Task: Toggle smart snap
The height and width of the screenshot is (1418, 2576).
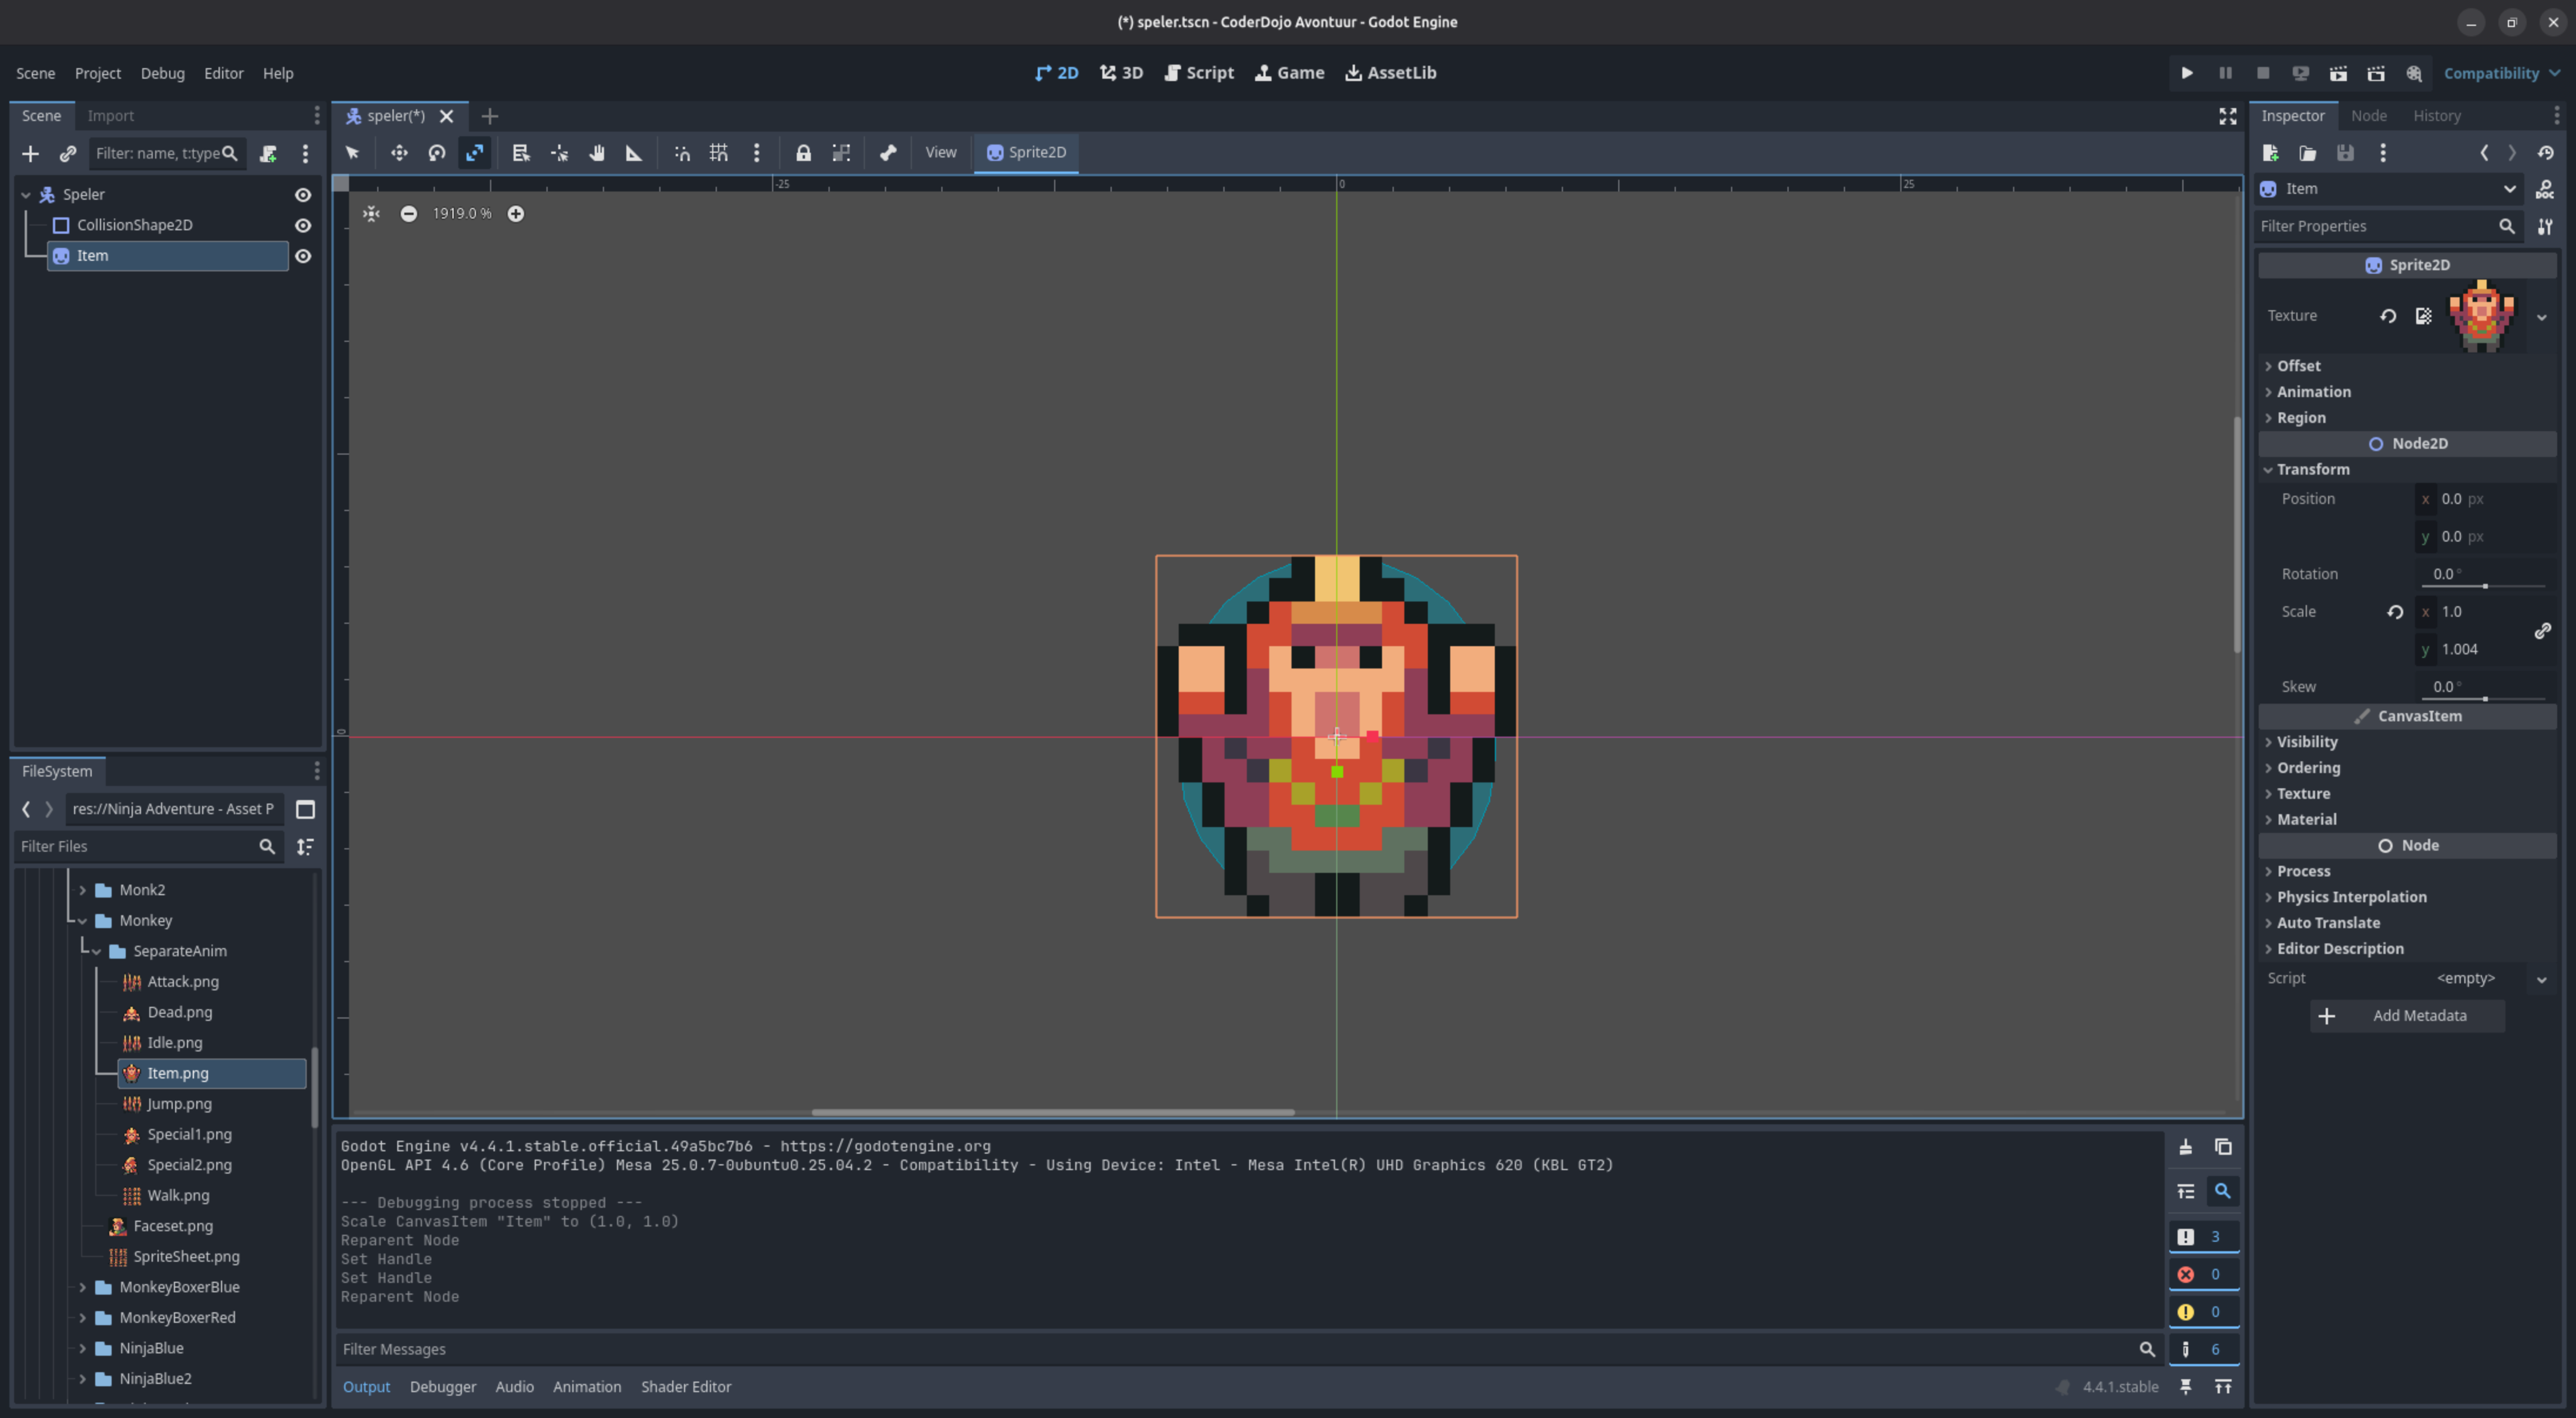Action: (x=682, y=153)
